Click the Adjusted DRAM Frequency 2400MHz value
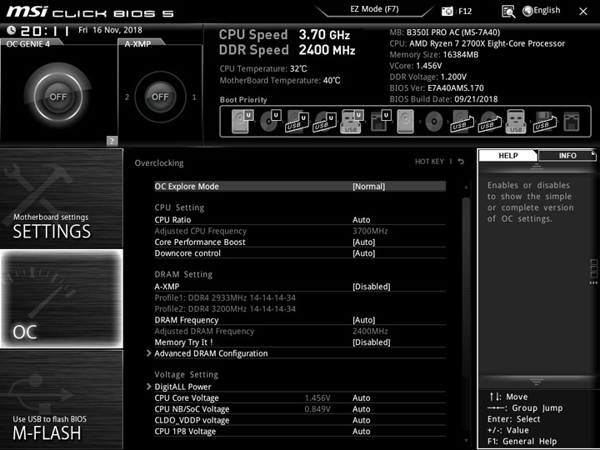 click(x=370, y=331)
